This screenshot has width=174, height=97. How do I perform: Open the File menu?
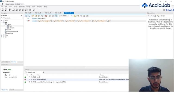click(x=2, y=7)
